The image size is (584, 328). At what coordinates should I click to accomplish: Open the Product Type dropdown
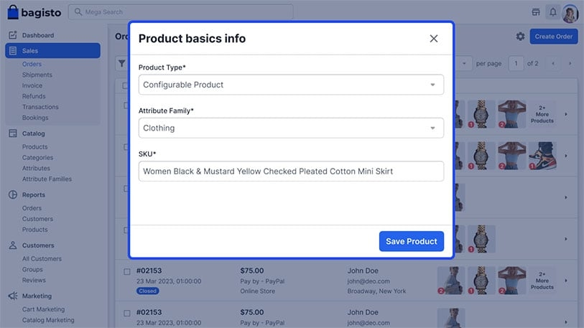coord(291,85)
